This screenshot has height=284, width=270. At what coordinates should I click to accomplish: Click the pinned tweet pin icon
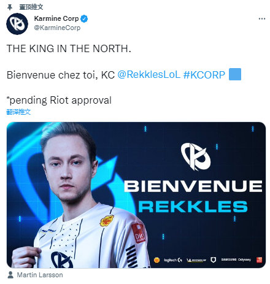tap(10, 7)
